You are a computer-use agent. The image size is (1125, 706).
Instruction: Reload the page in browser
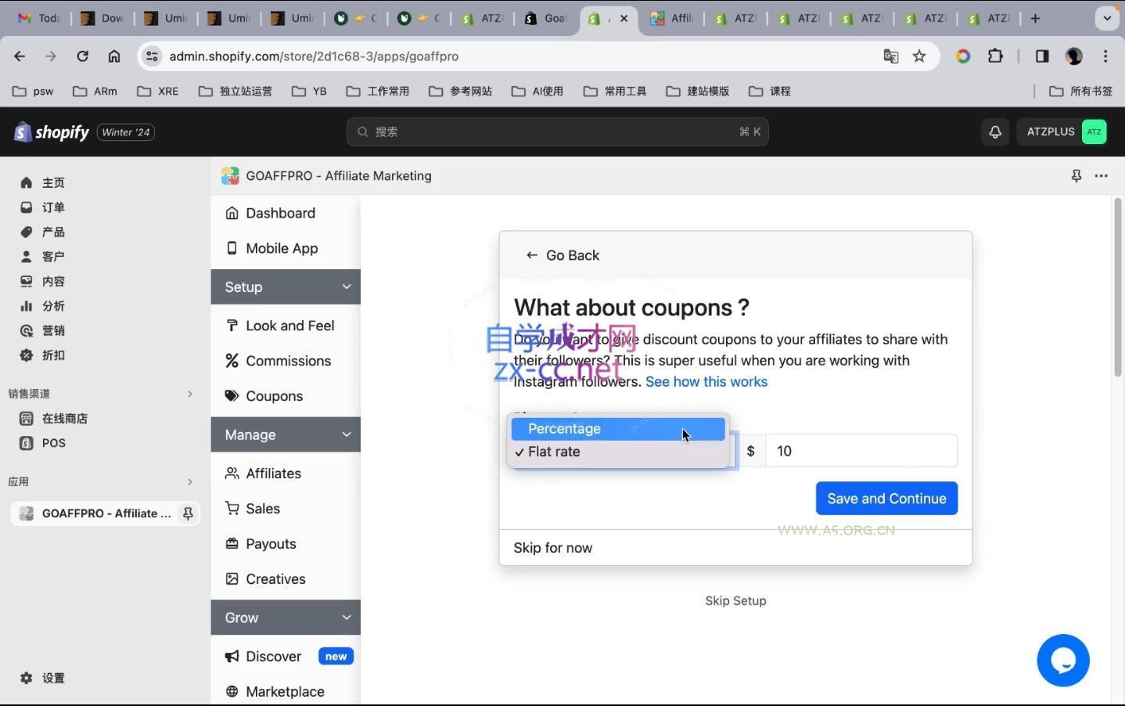pyautogui.click(x=82, y=56)
